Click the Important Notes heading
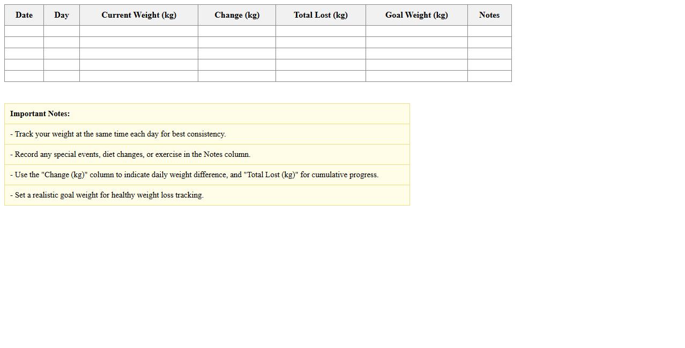 (x=40, y=114)
